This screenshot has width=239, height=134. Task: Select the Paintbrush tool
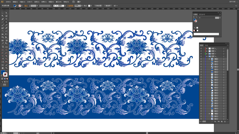tap(3, 25)
